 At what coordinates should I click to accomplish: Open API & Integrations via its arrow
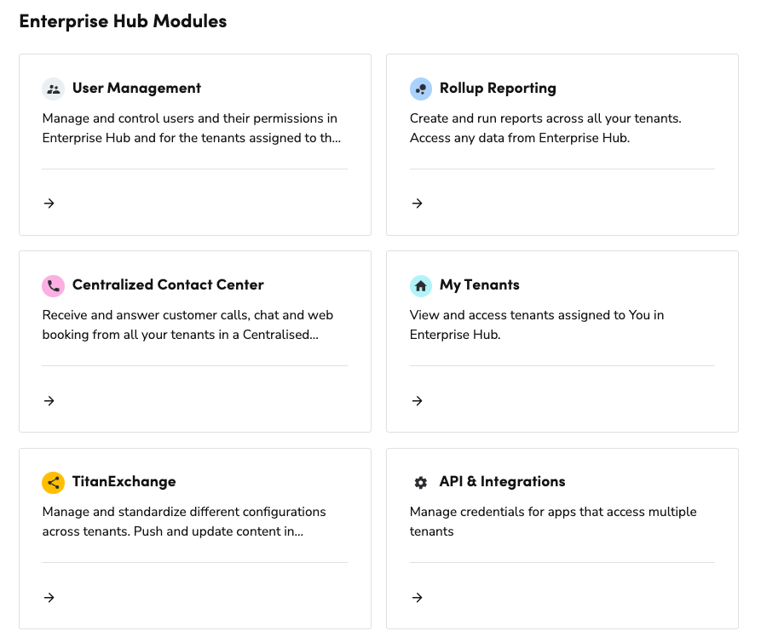point(417,597)
